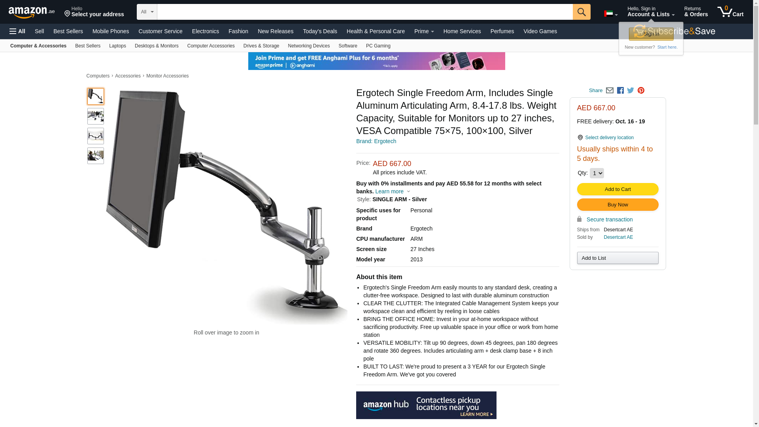This screenshot has height=427, width=759.
Task: Focus the Amazon search input field
Action: click(x=365, y=12)
